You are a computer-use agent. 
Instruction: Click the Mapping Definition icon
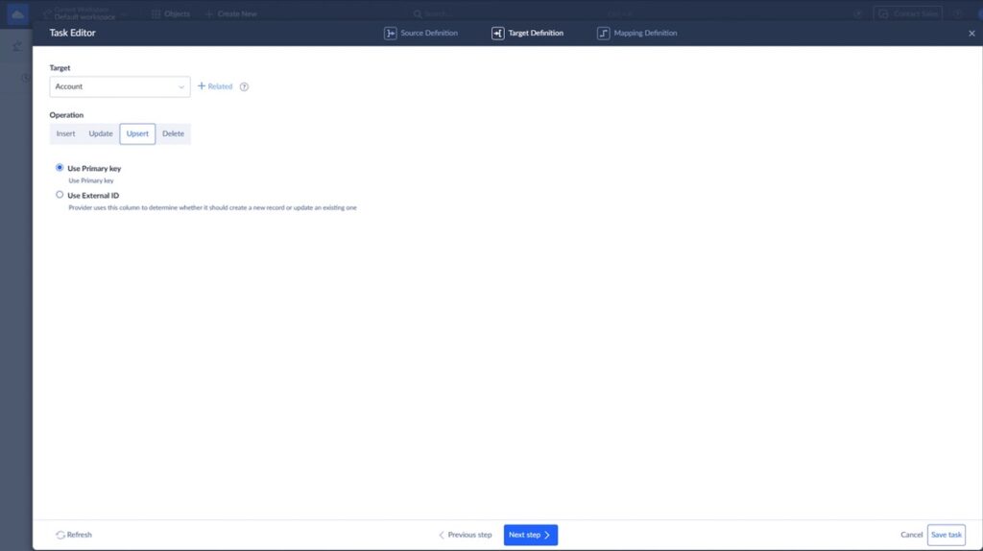(603, 34)
